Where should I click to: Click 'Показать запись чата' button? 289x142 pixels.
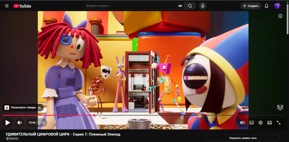point(243,138)
